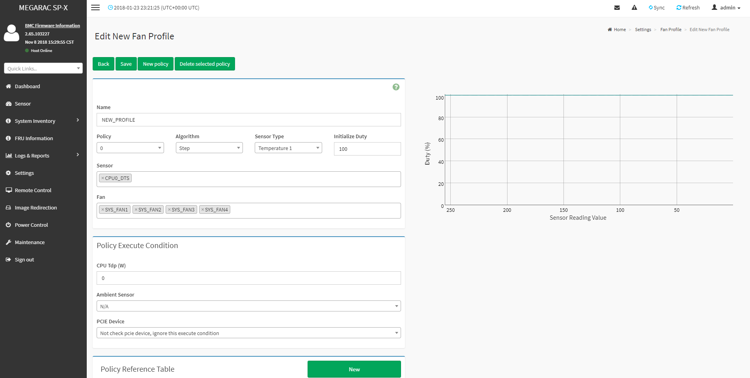Image resolution: width=750 pixels, height=378 pixels.
Task: Click the green help question icon
Action: click(396, 87)
